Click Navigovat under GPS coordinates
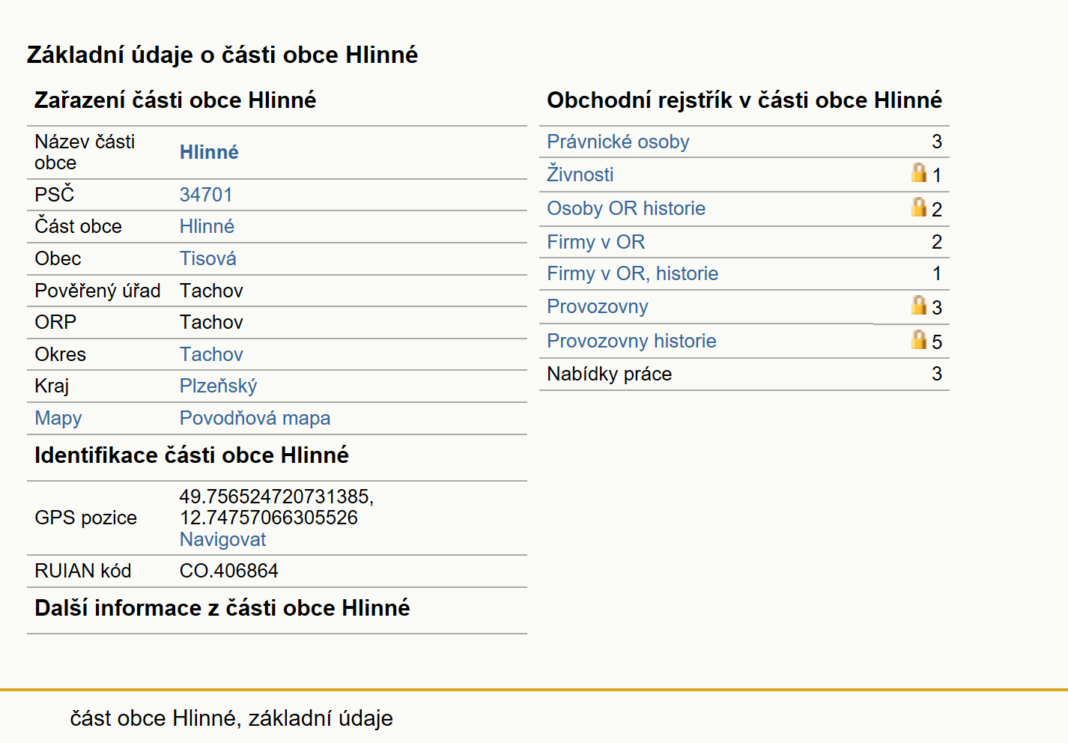 pos(222,539)
